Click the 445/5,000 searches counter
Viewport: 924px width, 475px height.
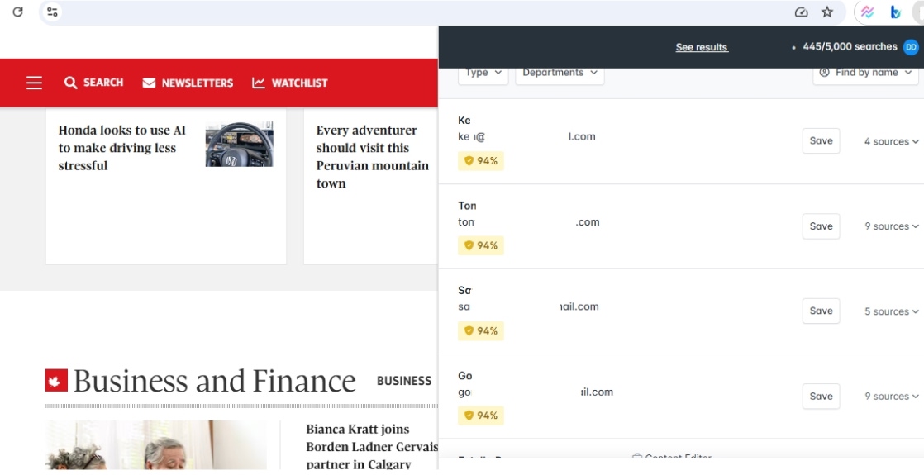coord(850,46)
